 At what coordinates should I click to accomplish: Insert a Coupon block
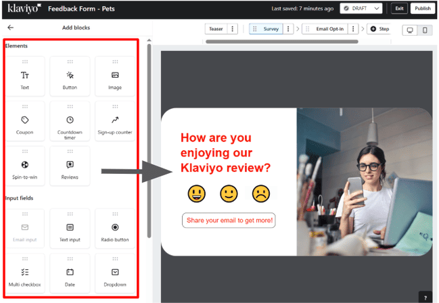coord(25,122)
